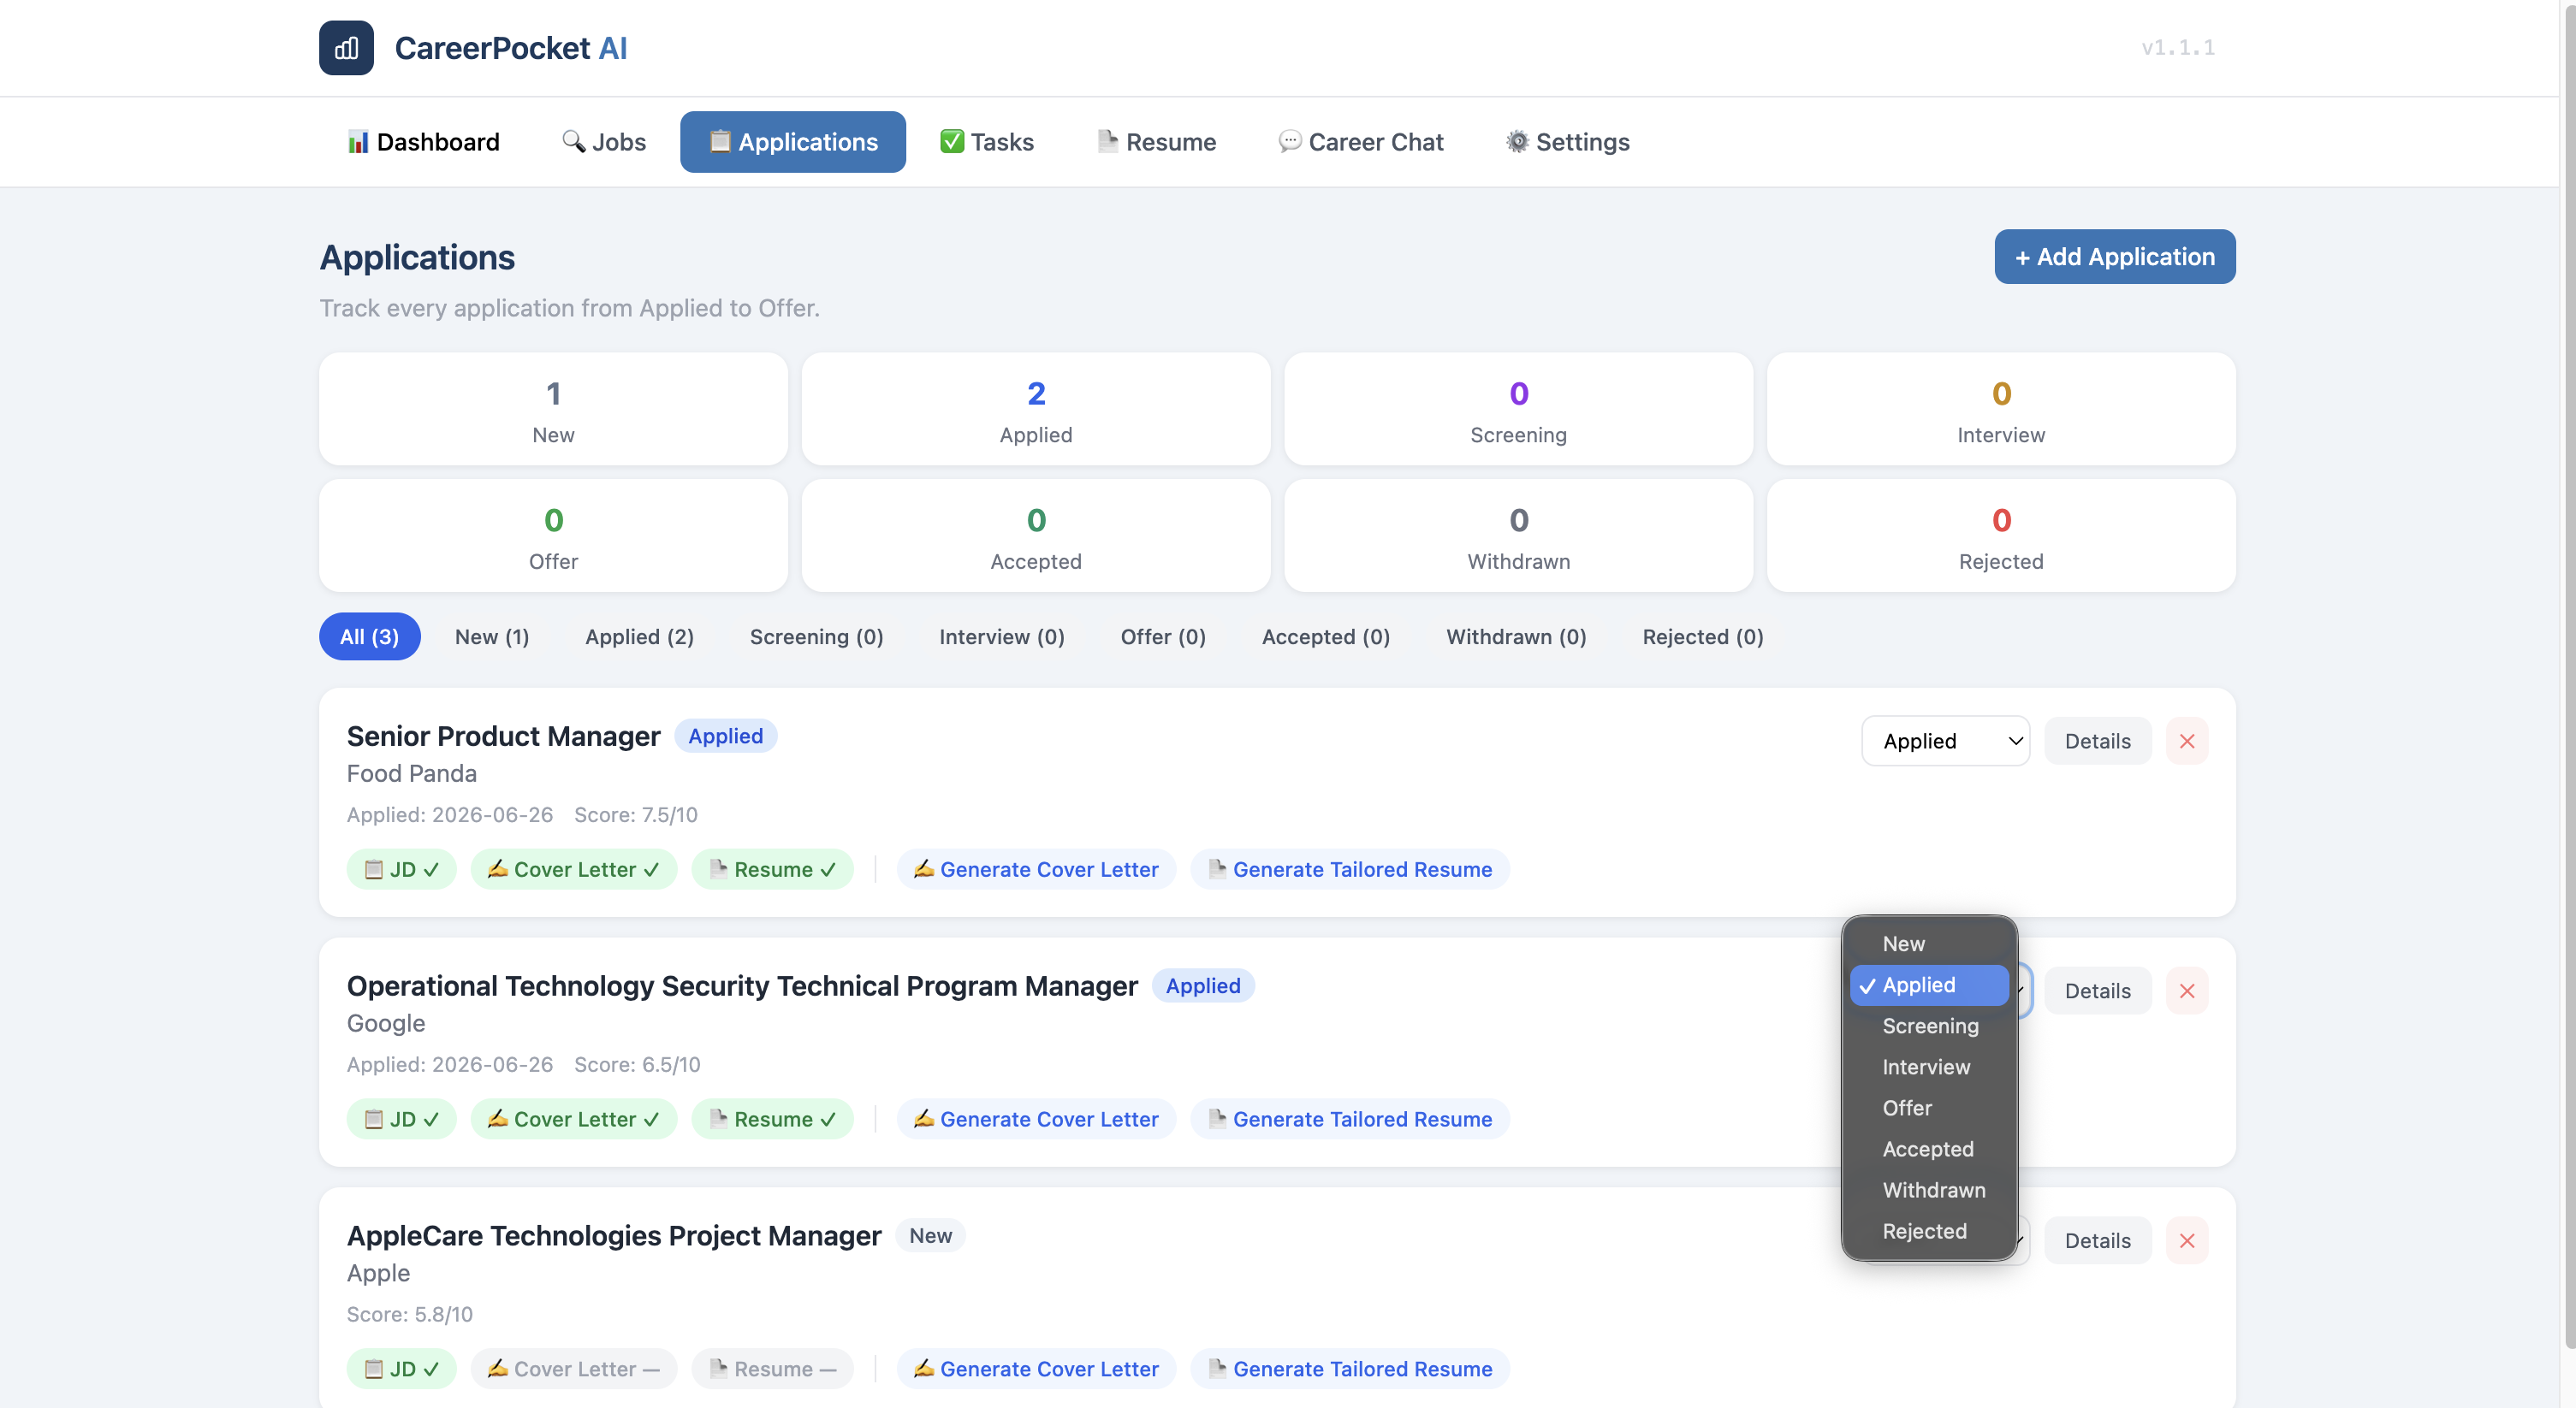Click Resume badge on Food Panda application
Viewport: 2576px width, 1408px height.
tap(772, 869)
